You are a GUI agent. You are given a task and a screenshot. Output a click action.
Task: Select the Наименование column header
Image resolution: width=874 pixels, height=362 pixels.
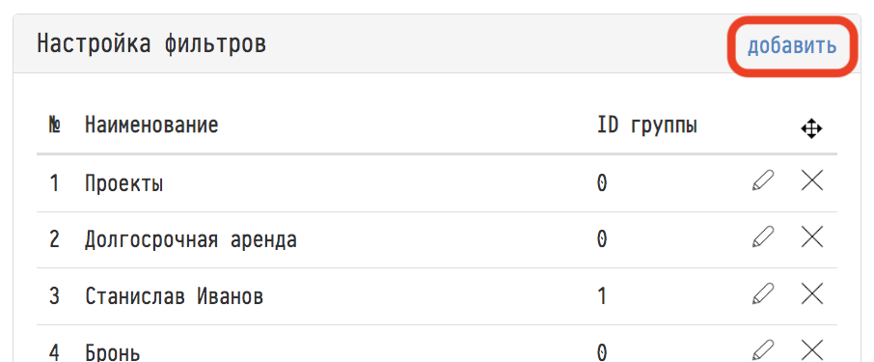pyautogui.click(x=151, y=125)
